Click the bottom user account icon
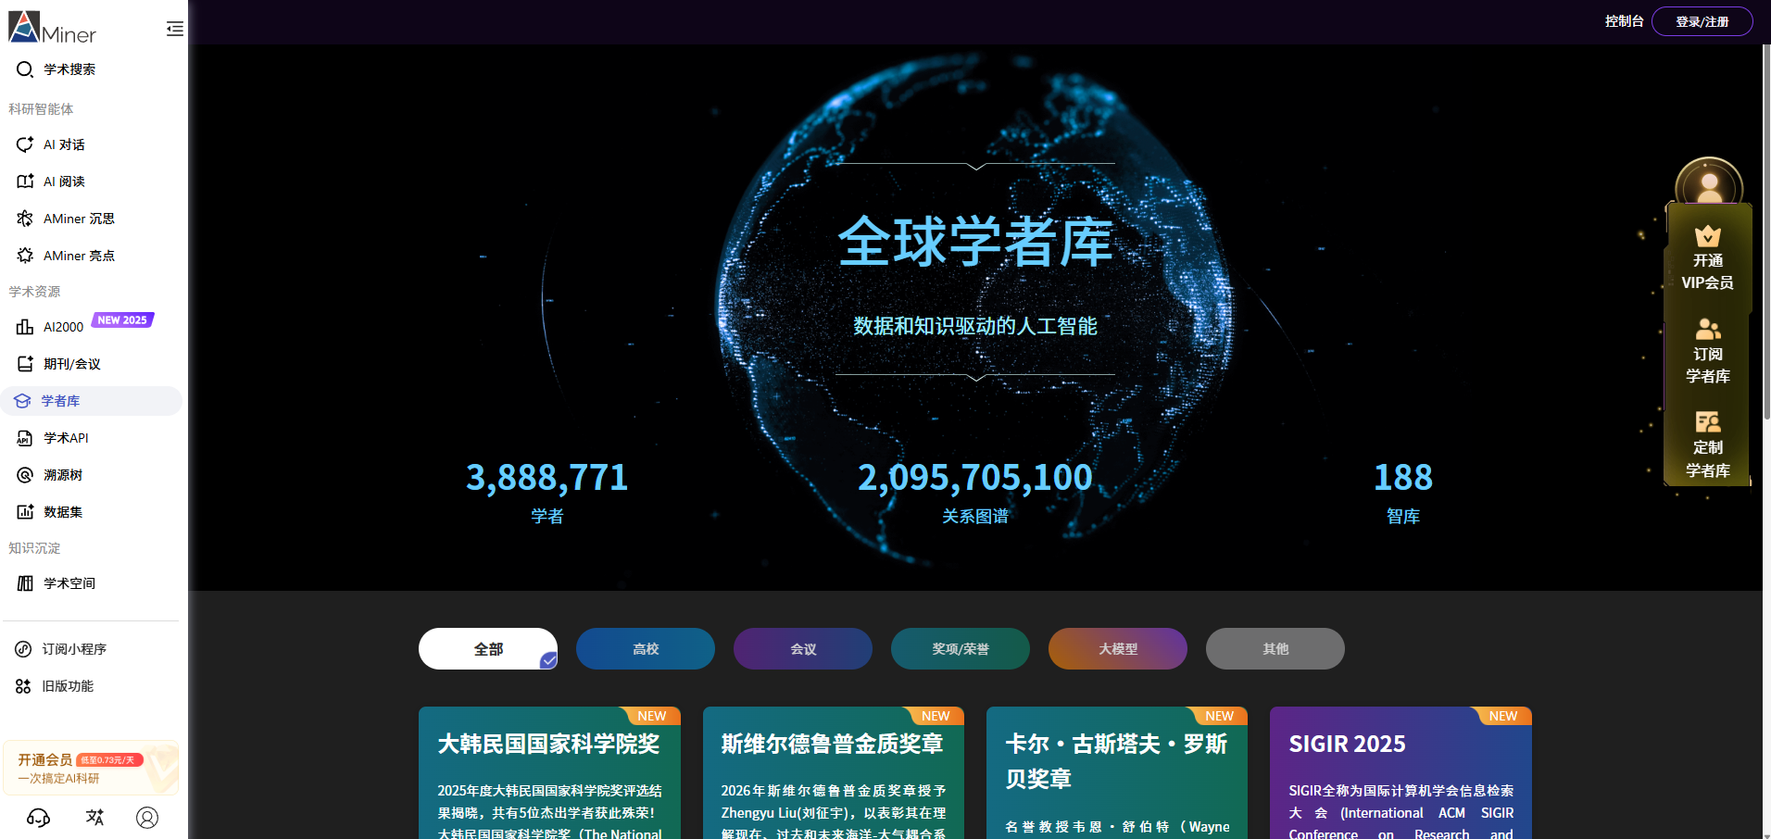Screen dimensions: 1771x839 [147, 818]
